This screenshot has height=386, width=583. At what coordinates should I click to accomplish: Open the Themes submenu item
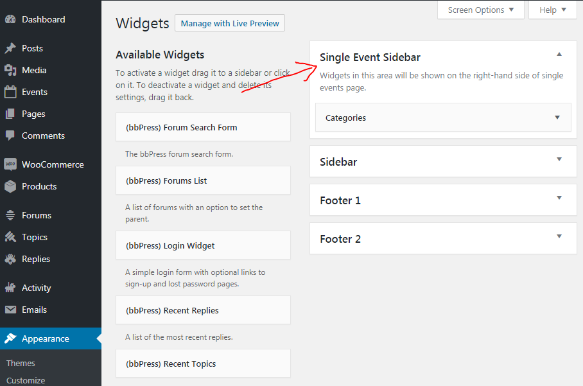(x=21, y=363)
